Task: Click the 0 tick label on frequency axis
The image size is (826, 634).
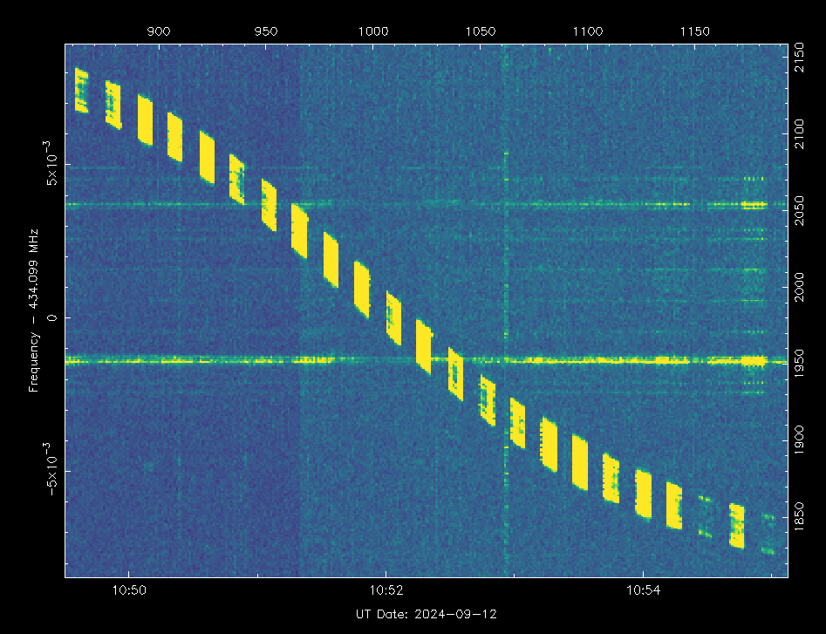Action: (x=51, y=317)
